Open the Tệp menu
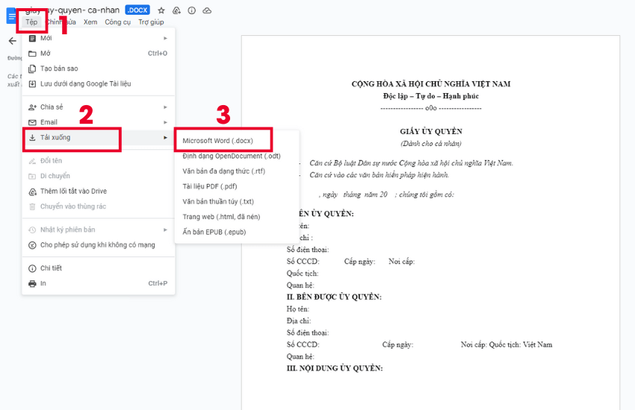The height and width of the screenshot is (410, 635). click(31, 22)
